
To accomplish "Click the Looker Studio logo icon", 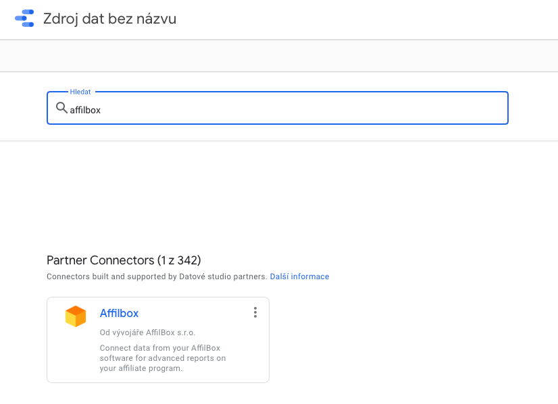I will coord(24,18).
